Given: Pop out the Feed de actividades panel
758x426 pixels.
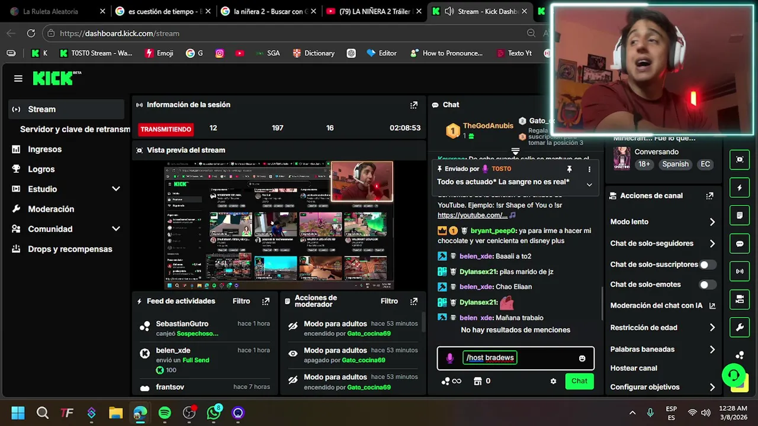Looking at the screenshot, I should [266, 301].
